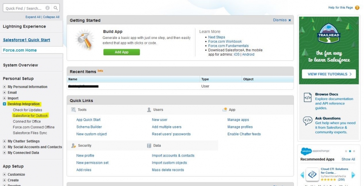Show next recommended app with right arrow

tap(353, 175)
